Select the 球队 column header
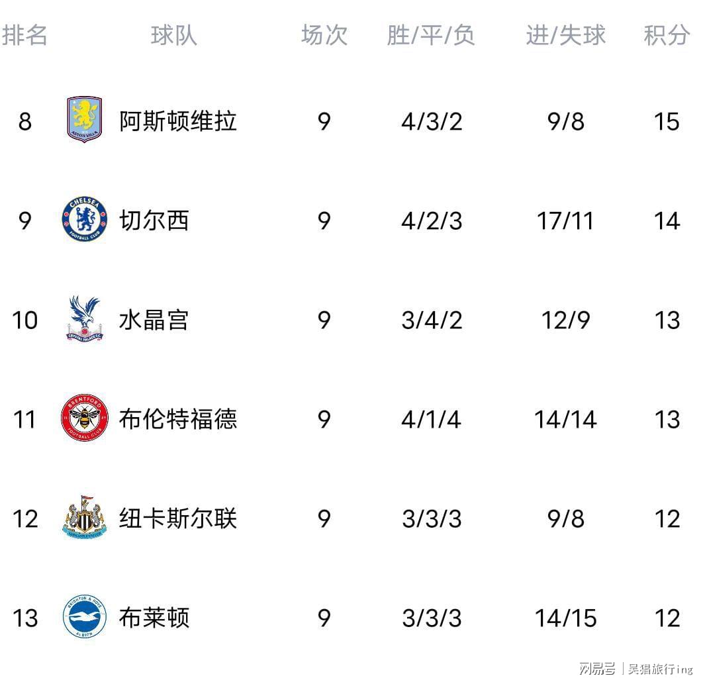Screen dimensions: 705x682 tap(174, 35)
